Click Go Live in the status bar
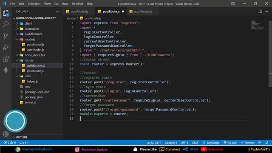Image resolution: width=272 pixels, height=153 pixels. [x=230, y=143]
